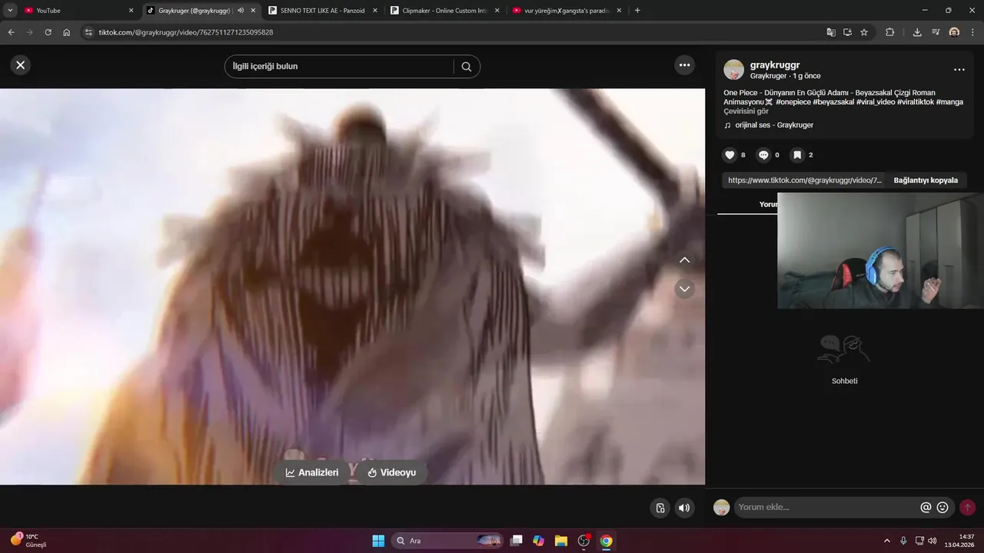Open orijinal ses - Graykruger sound link
The width and height of the screenshot is (984, 553).
(773, 125)
